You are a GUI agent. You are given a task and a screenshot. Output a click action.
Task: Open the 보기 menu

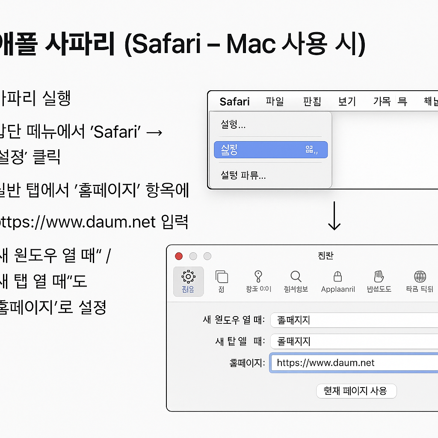click(347, 101)
